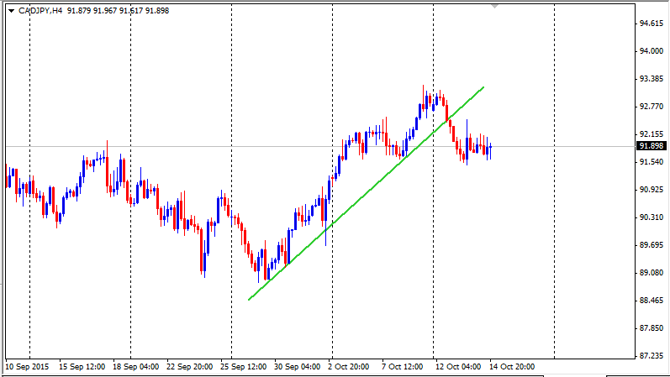Click the 89.695 price scale label
The height and width of the screenshot is (377, 670).
coord(652,245)
